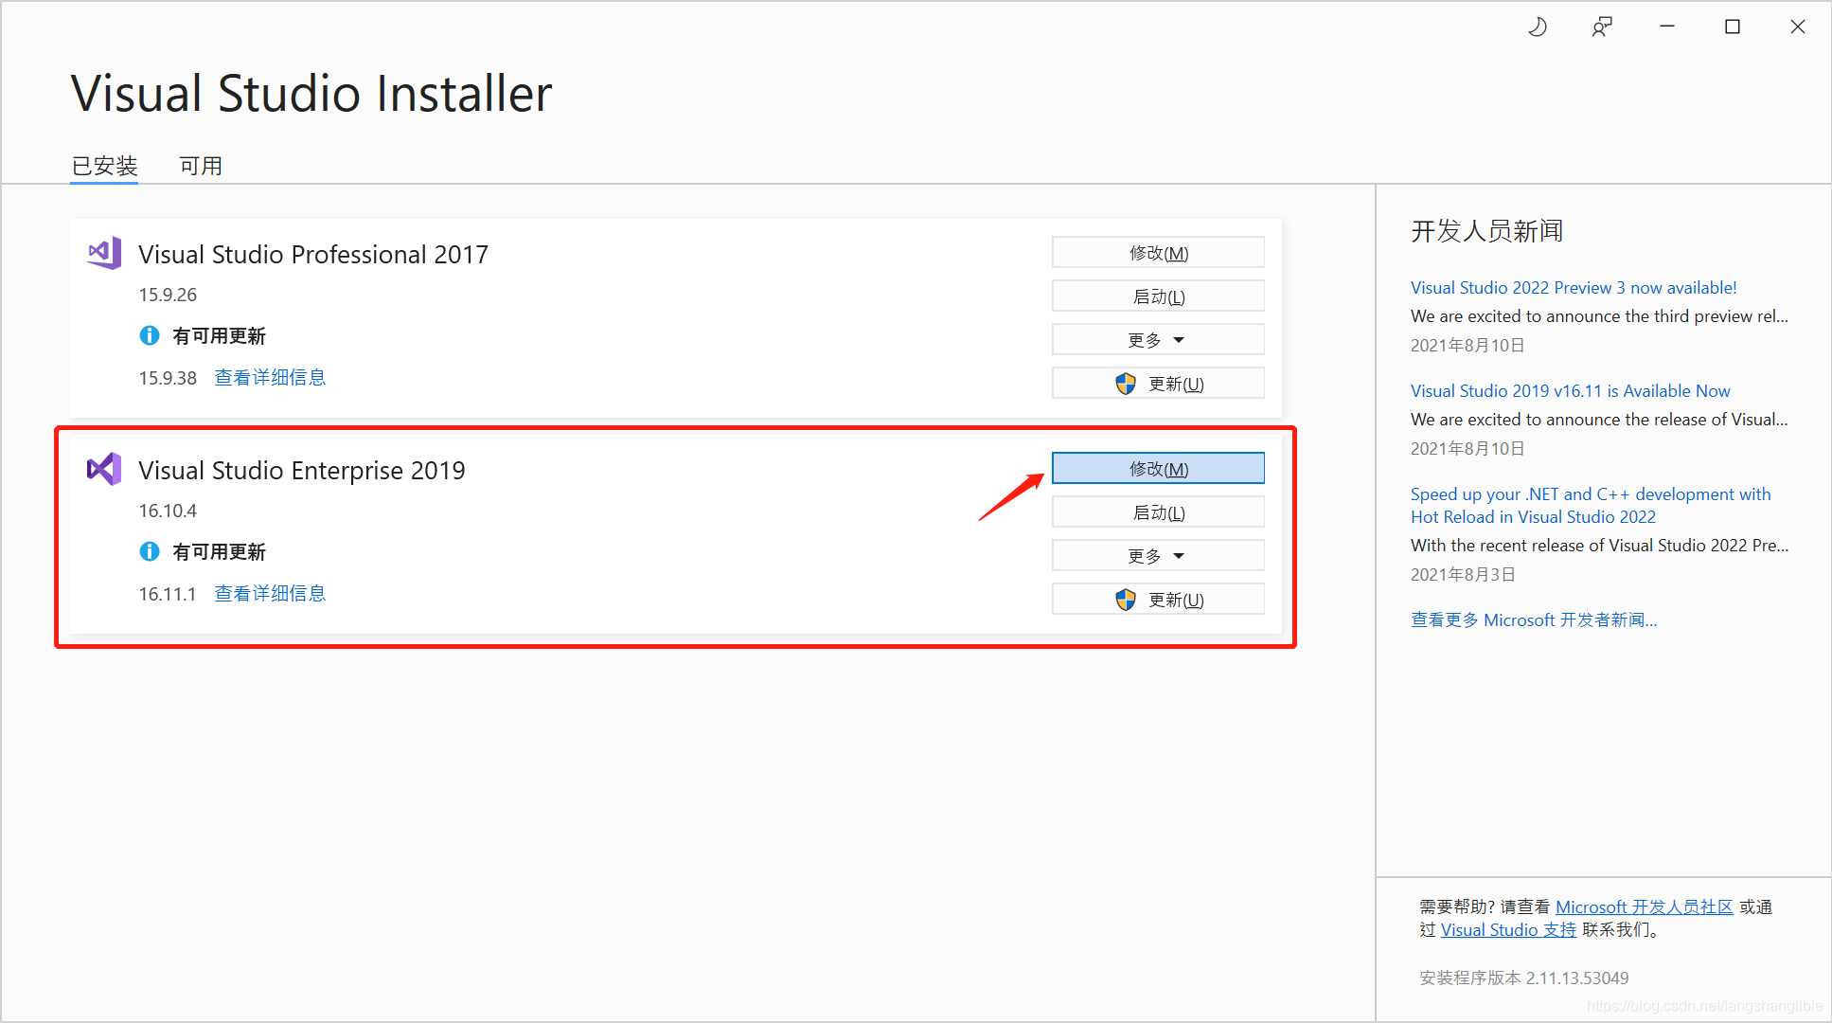Open 'Visual Studio 2022 Preview 3 now available!' news
1832x1023 pixels.
coord(1574,288)
